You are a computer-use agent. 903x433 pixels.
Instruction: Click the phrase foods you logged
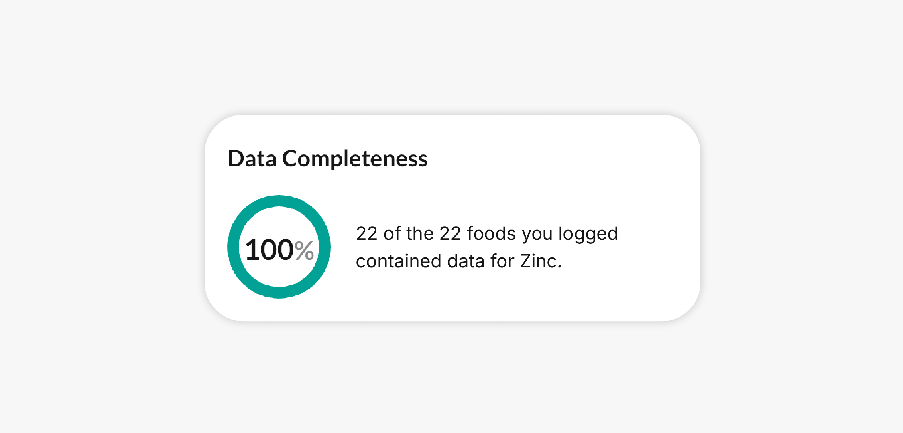(542, 234)
